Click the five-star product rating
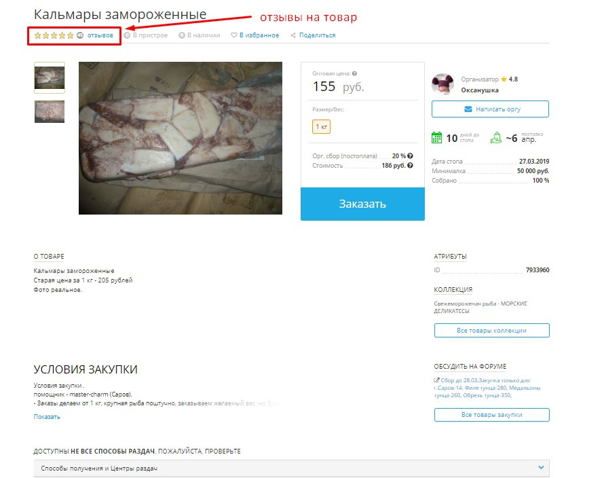Image resolution: width=604 pixels, height=478 pixels. click(54, 35)
